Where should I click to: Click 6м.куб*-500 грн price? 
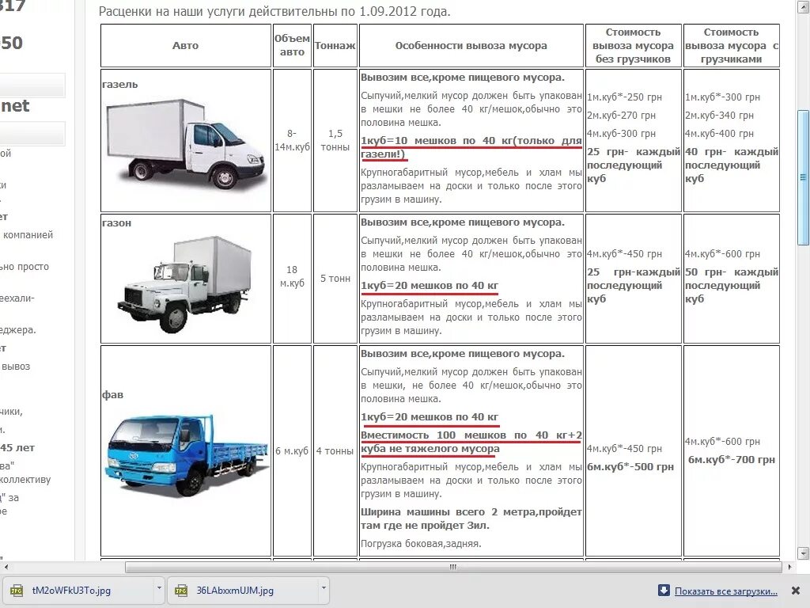click(630, 466)
